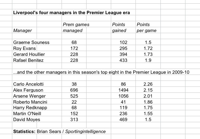This screenshot has height=139, width=200.
Task: Select the Harry Redknapp name cell
Action: pos(30,108)
